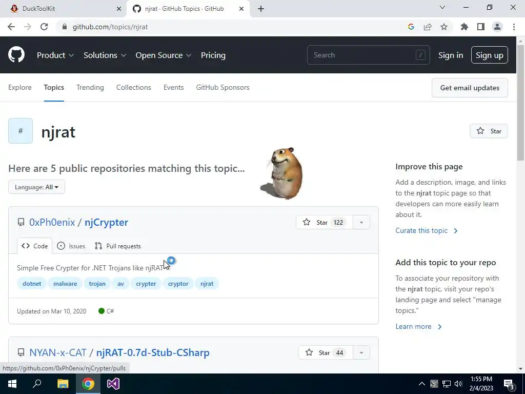Expand the Open Source menu
The image size is (525, 394).
pyautogui.click(x=164, y=55)
